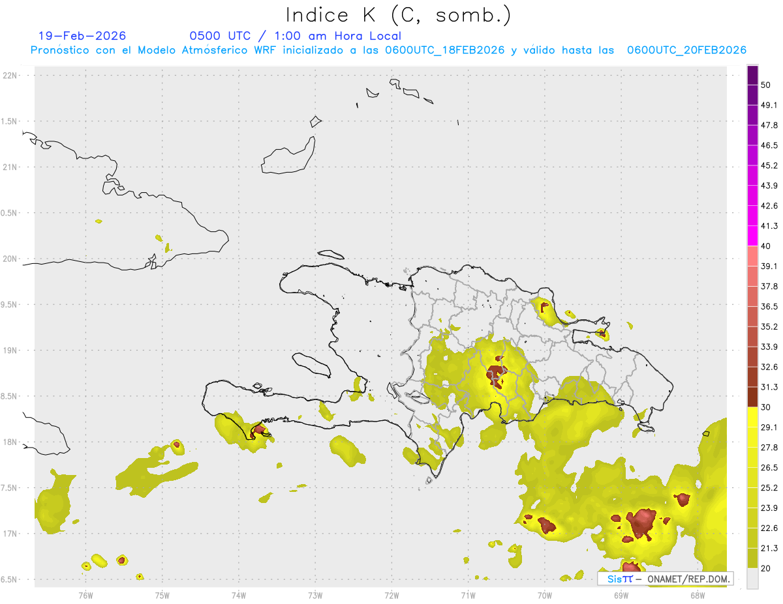Click the '76W' longitude axis label

click(85, 596)
